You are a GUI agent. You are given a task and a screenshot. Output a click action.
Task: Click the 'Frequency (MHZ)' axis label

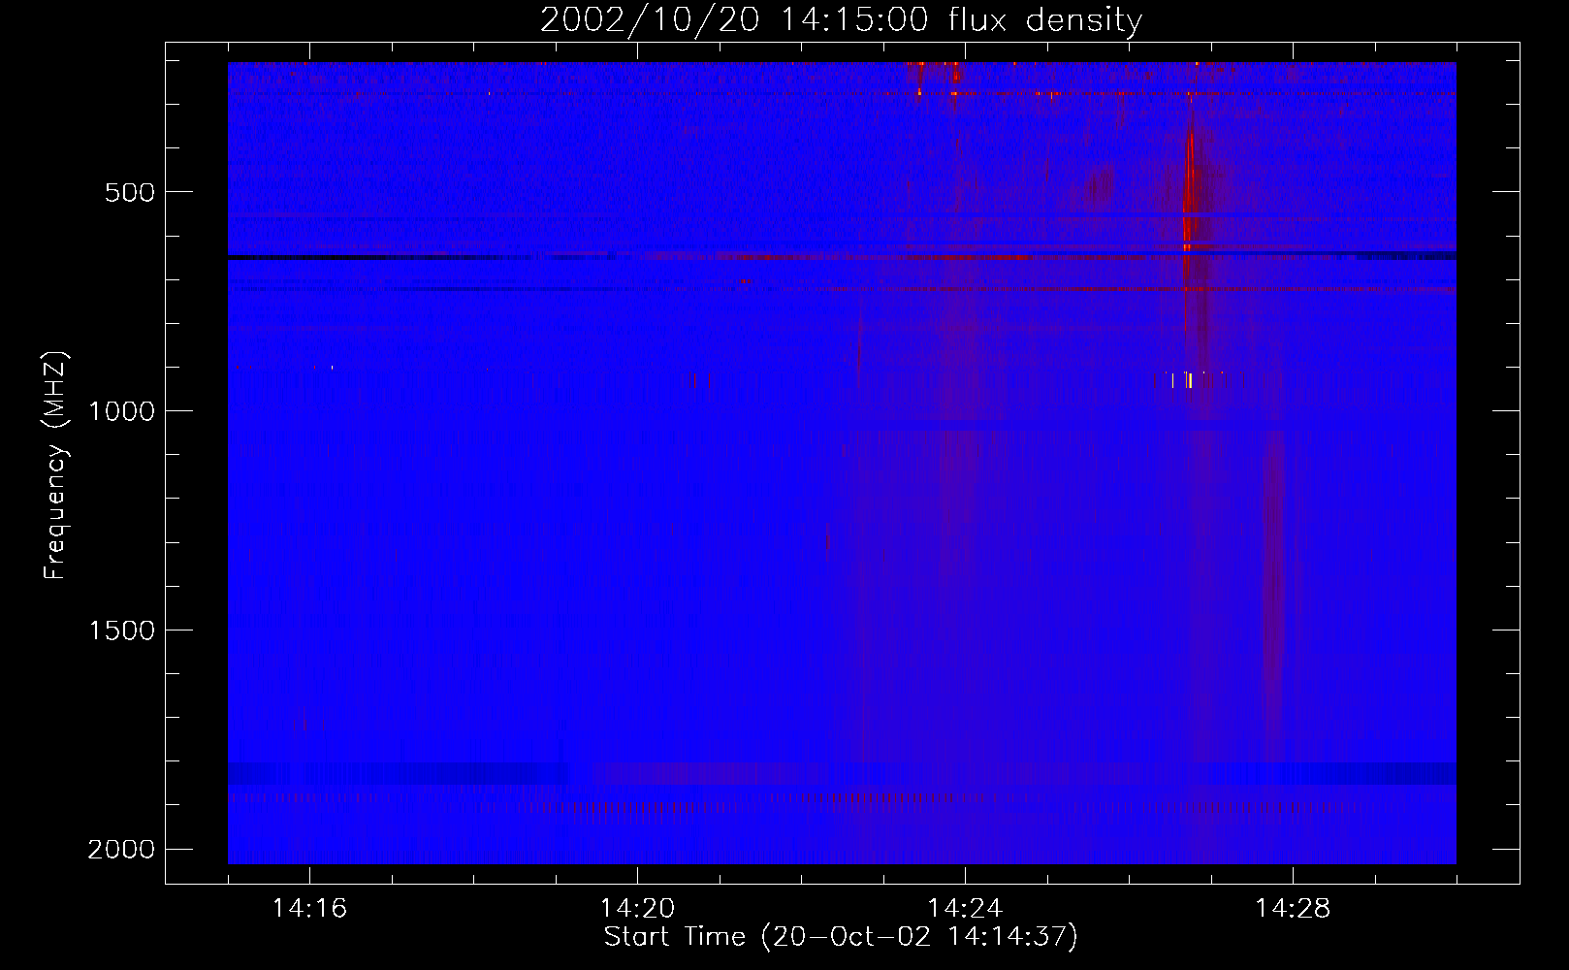tap(55, 466)
